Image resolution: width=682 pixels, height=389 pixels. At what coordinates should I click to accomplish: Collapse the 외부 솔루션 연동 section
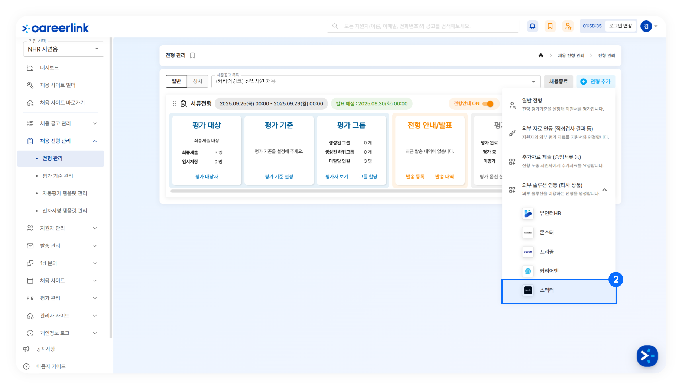[605, 190]
